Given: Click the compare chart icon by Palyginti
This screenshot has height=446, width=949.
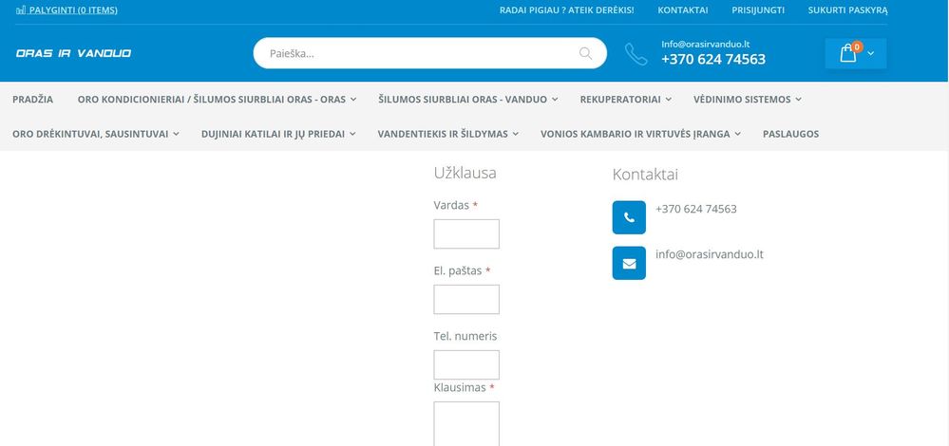Looking at the screenshot, I should (21, 10).
